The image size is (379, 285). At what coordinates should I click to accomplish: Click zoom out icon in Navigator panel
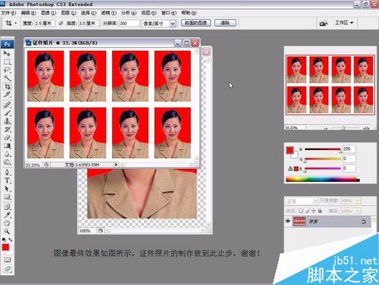click(326, 128)
